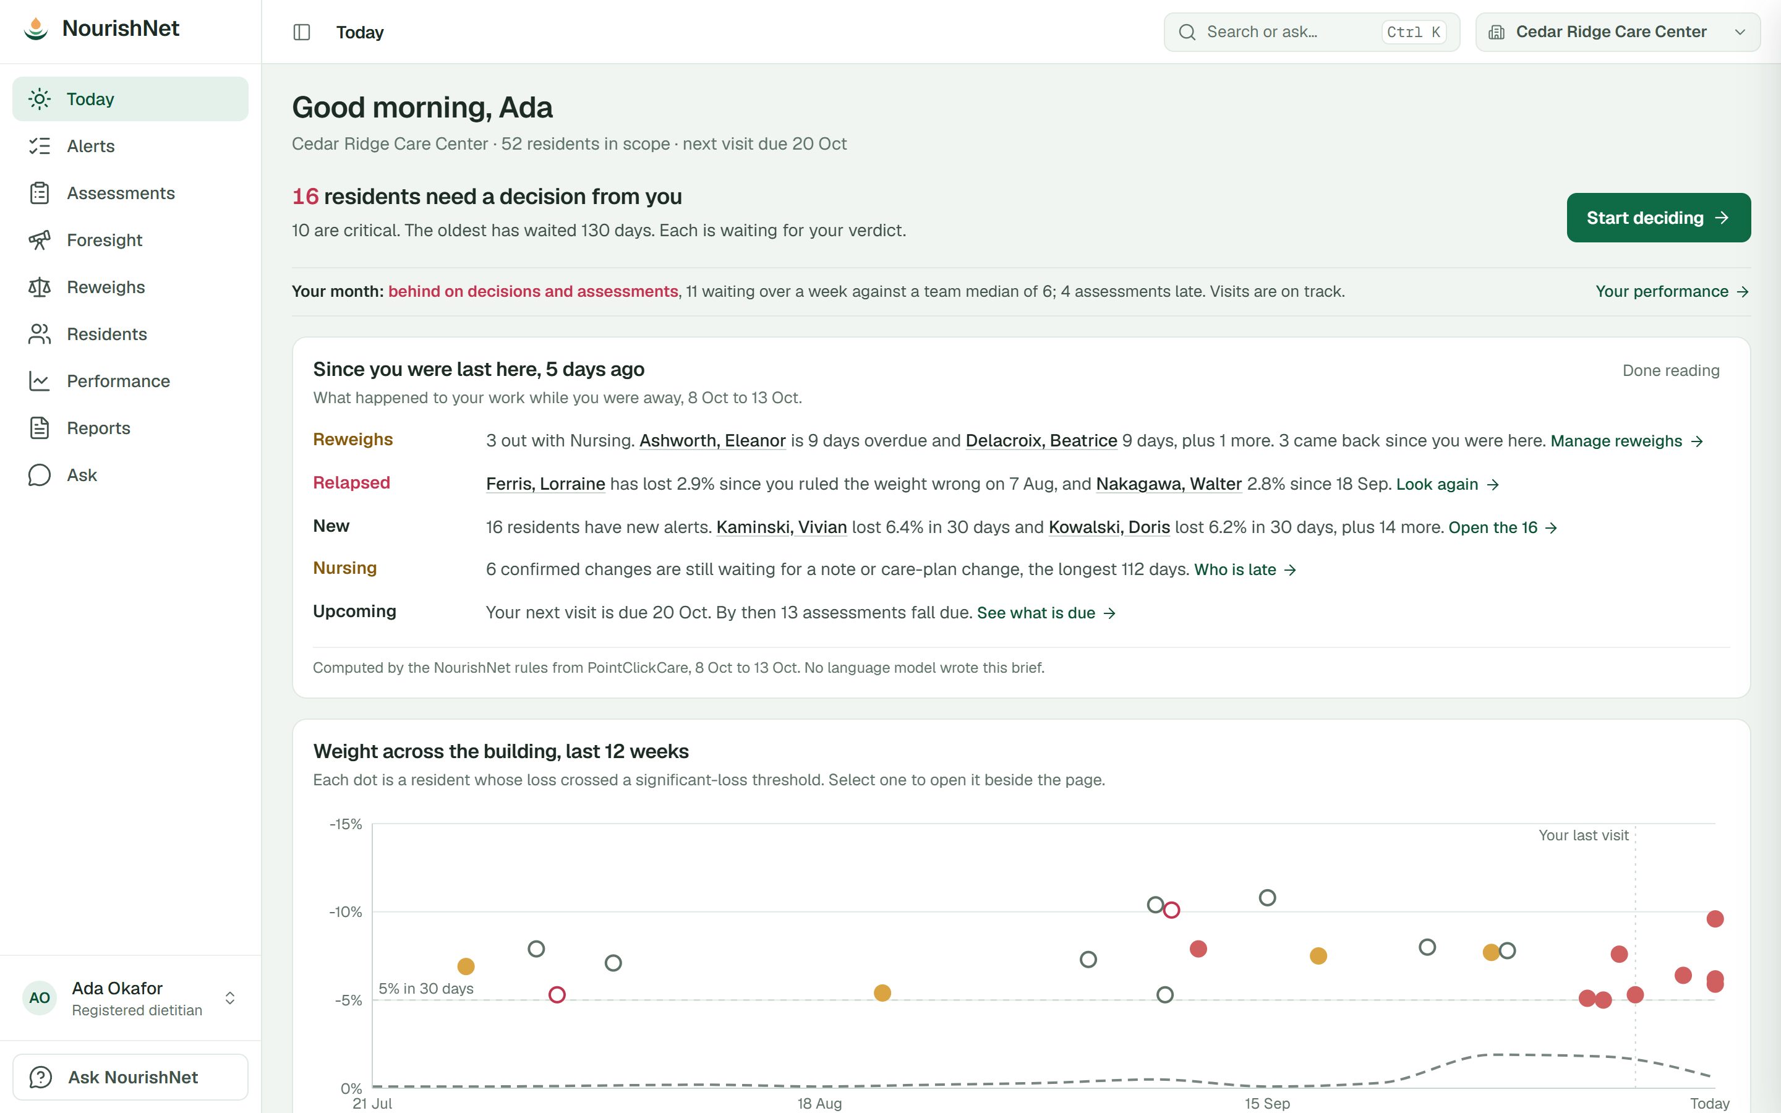
Task: Open Alerts checklist icon in sidebar
Action: pos(40,146)
